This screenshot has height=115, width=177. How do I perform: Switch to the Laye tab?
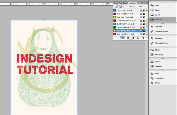click(x=124, y=3)
